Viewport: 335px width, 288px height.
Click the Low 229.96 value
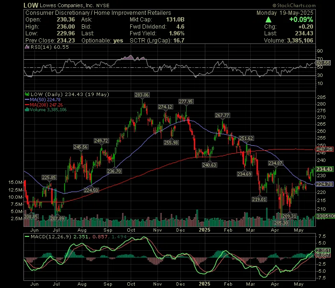point(66,33)
